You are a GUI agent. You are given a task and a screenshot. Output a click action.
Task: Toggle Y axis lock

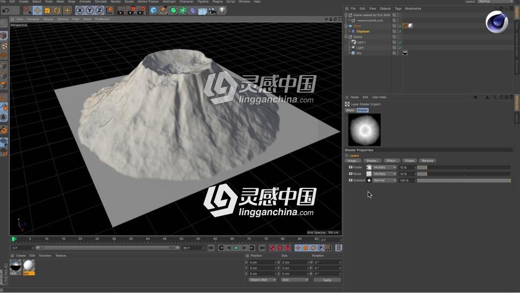(90, 11)
